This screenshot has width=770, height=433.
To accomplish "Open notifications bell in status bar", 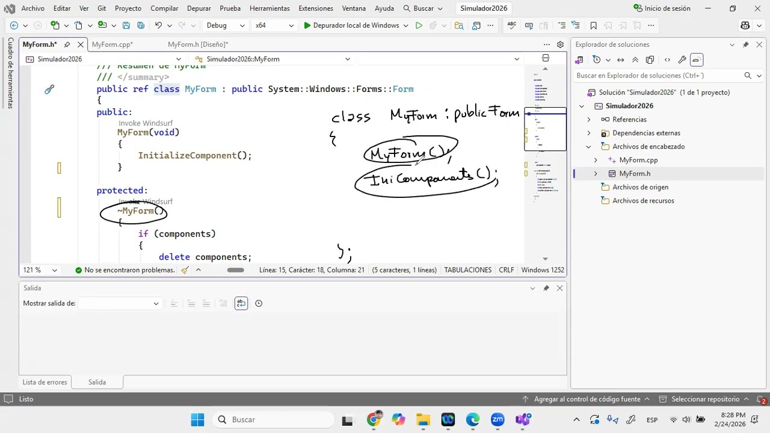I will tap(760, 399).
